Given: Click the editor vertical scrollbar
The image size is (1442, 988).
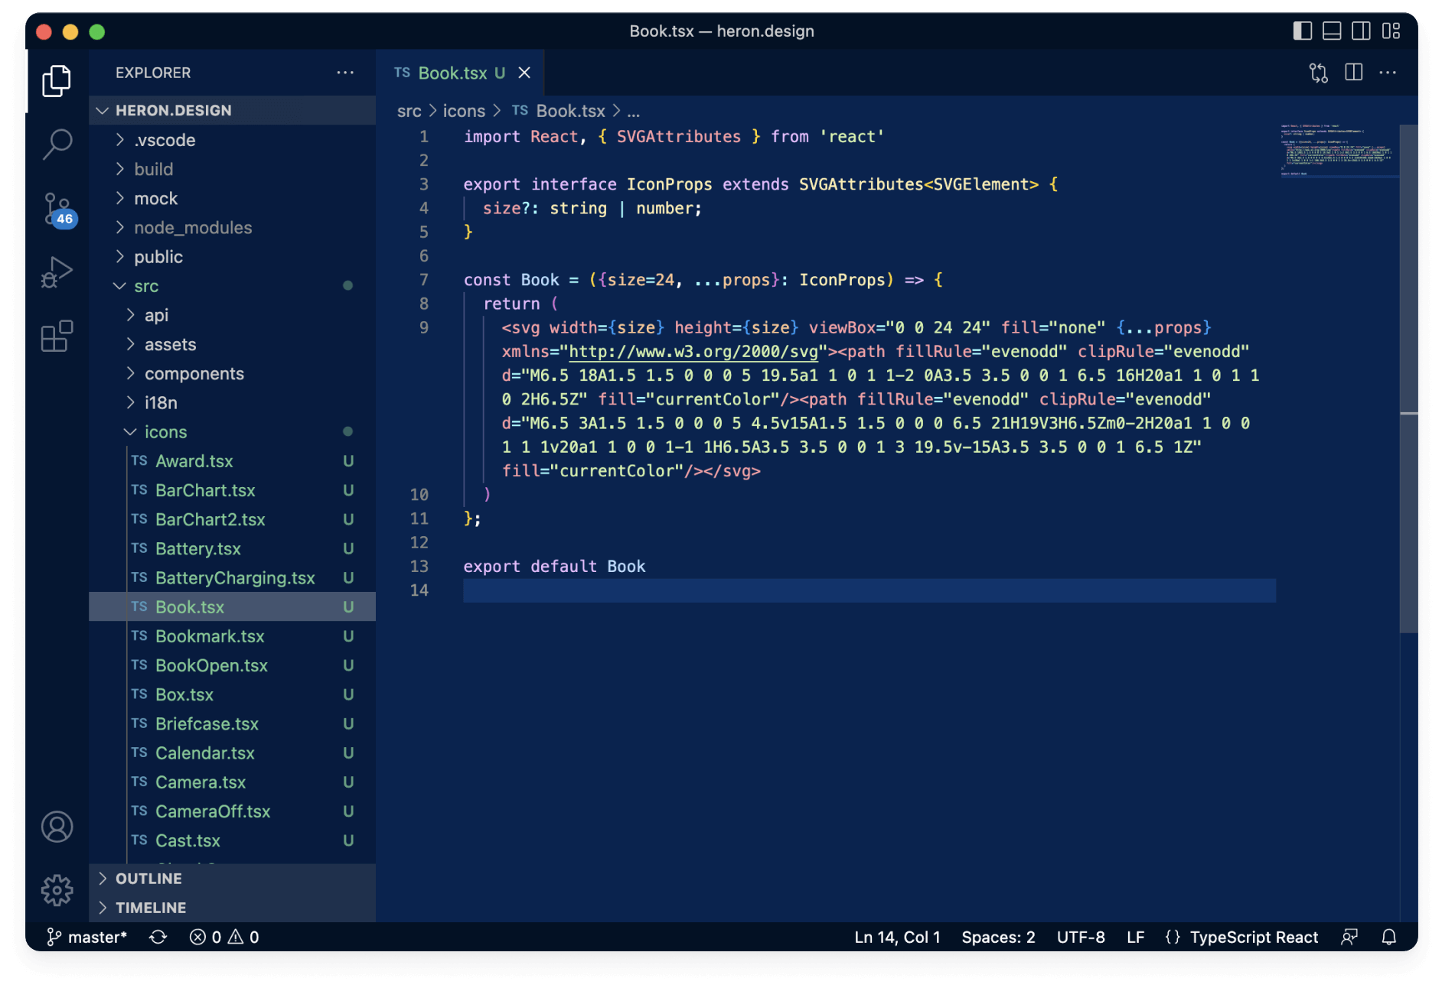Looking at the screenshot, I should [x=1408, y=379].
